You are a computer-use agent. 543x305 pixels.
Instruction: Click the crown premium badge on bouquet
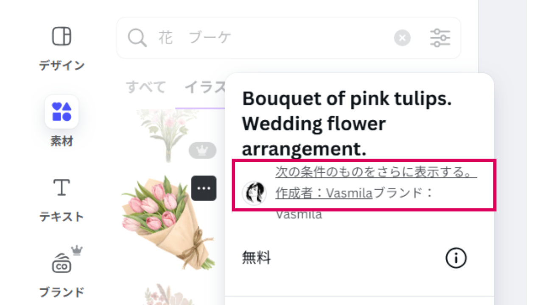coord(202,150)
